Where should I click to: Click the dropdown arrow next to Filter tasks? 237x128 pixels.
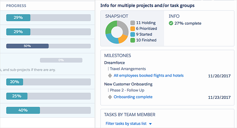pos(150,124)
